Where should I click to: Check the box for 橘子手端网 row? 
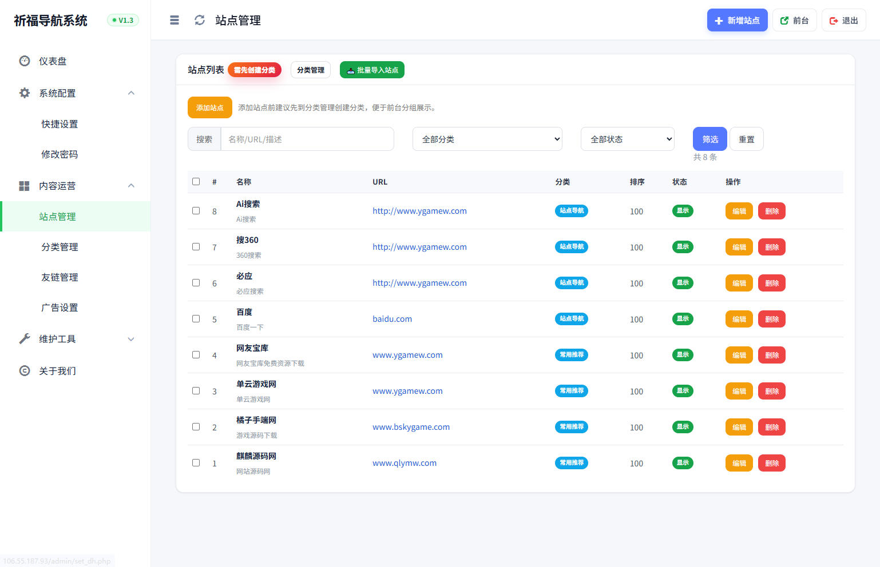(196, 427)
